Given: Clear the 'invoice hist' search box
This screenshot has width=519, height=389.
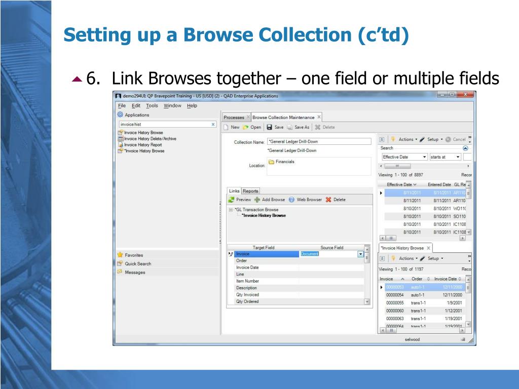Looking at the screenshot, I should pos(213,125).
